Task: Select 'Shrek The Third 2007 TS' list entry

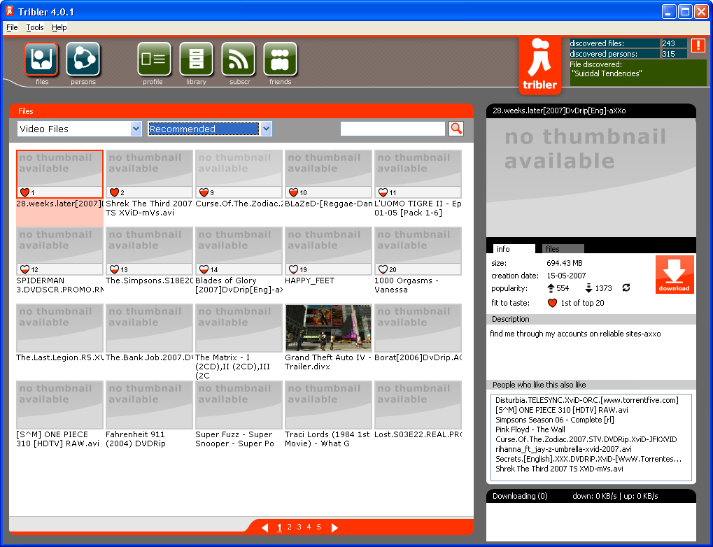Action: point(559,469)
